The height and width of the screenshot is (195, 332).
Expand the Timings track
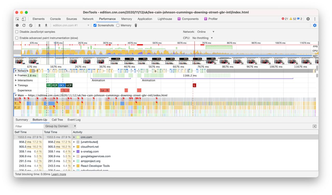(16, 85)
